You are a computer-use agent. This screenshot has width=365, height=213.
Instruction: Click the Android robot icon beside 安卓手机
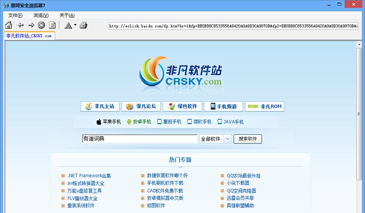(129, 122)
